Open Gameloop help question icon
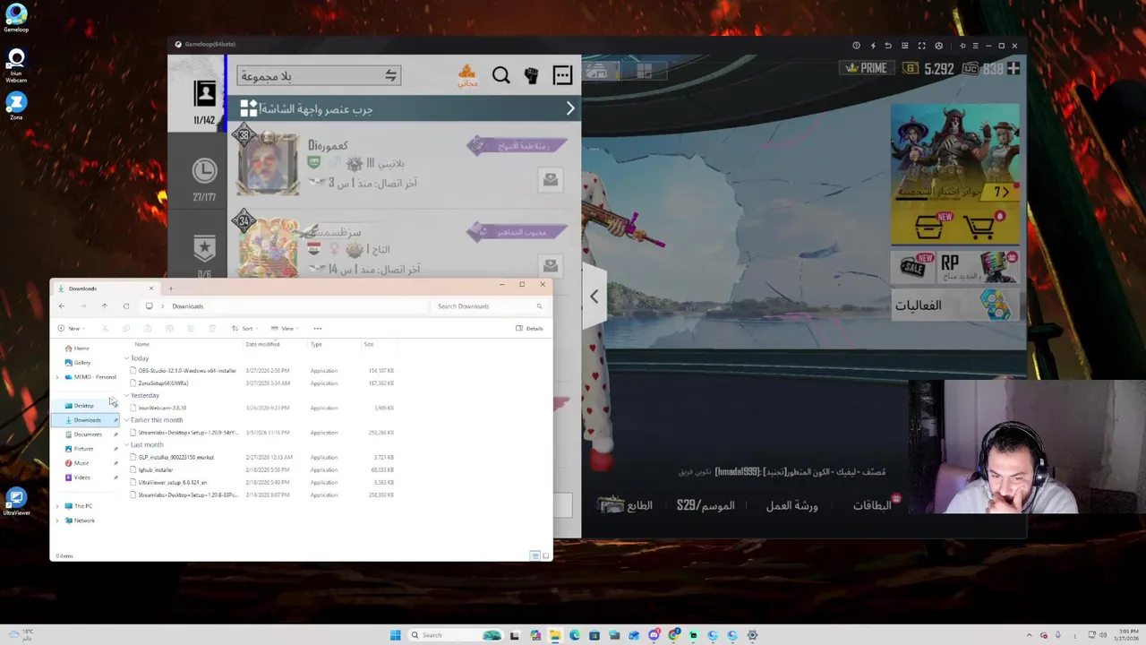Screen dimensions: 1146x645 click(856, 46)
